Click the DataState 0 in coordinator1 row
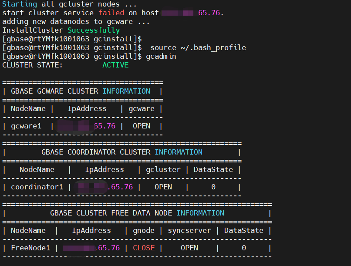This screenshot has width=351, height=266. [213, 187]
